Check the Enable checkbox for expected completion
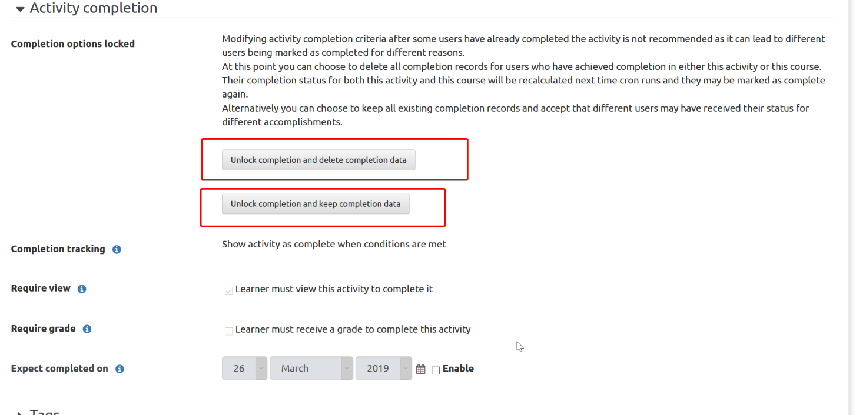Screen dimensions: 866x415 (436, 370)
